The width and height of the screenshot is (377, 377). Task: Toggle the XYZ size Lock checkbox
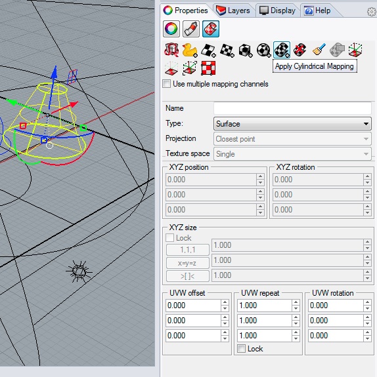tap(170, 238)
